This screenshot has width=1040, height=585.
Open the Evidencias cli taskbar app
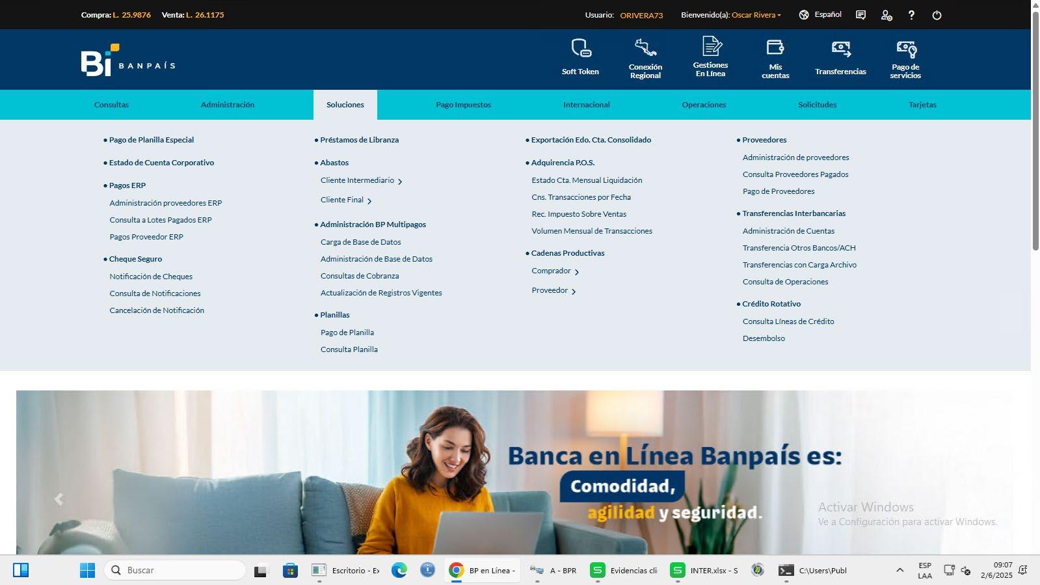pyautogui.click(x=624, y=571)
